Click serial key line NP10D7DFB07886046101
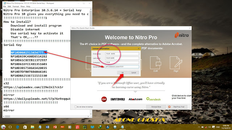232x130 pixels. [29, 72]
